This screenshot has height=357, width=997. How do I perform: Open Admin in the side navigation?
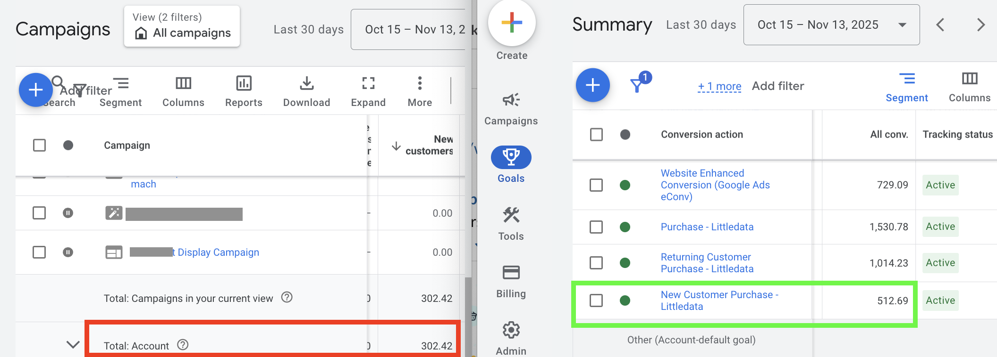pos(511,339)
